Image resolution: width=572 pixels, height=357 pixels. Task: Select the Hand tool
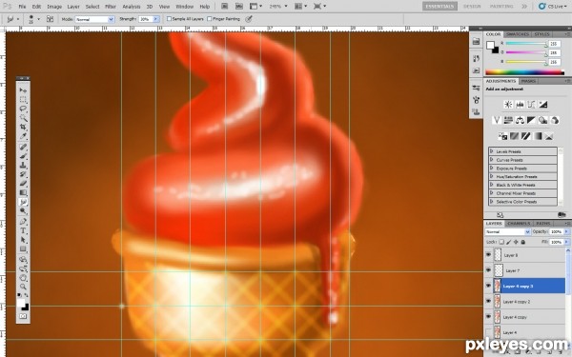(23, 278)
